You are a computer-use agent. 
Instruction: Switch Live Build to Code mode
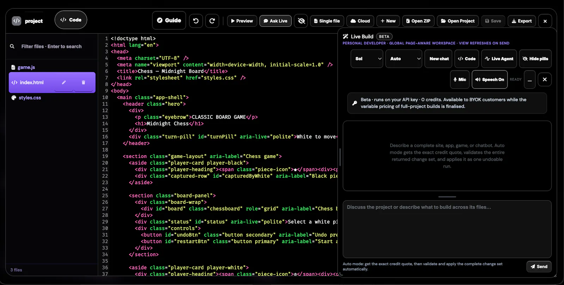[x=467, y=59]
